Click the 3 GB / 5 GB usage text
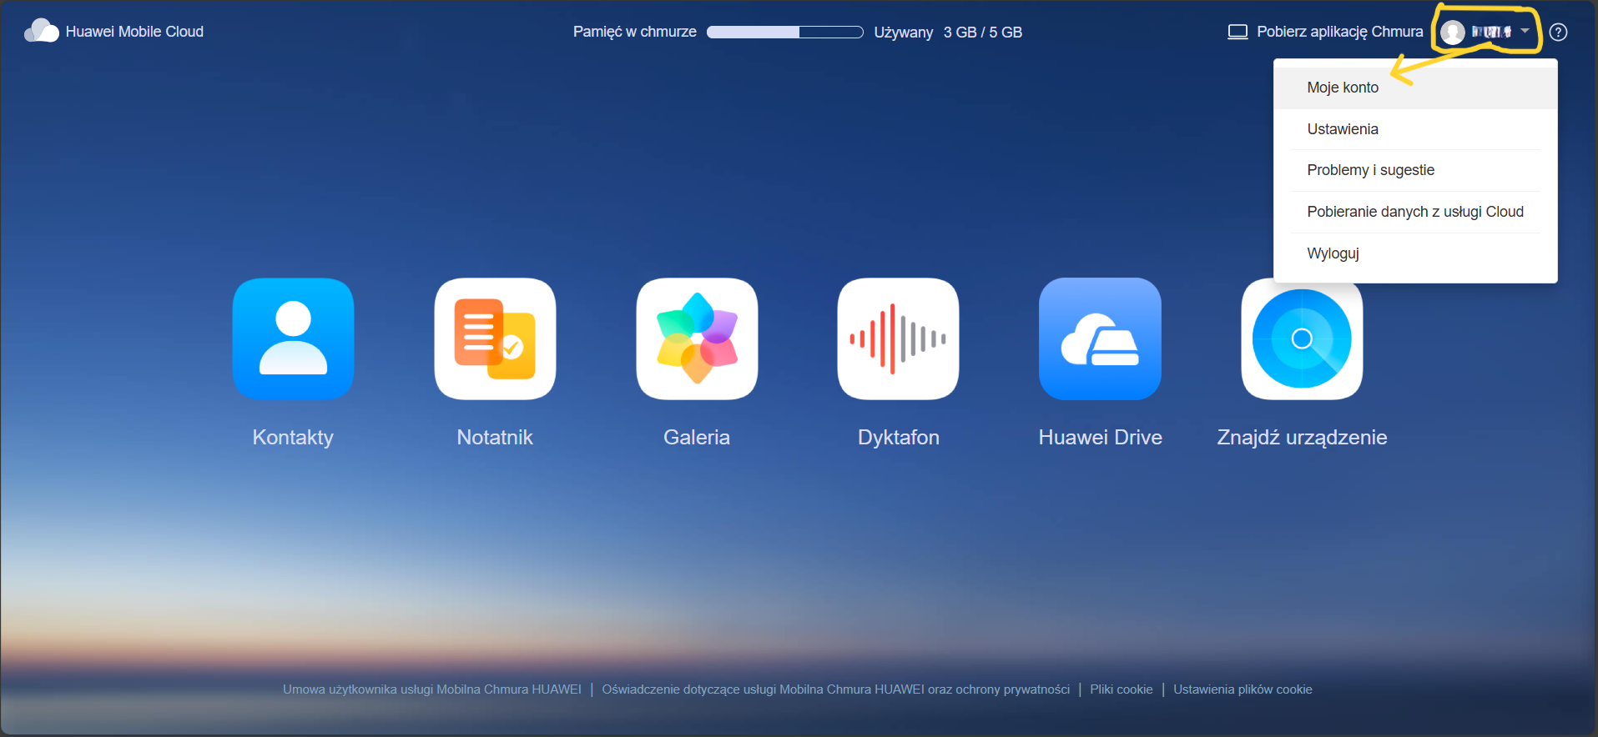The image size is (1598, 737). tap(982, 33)
